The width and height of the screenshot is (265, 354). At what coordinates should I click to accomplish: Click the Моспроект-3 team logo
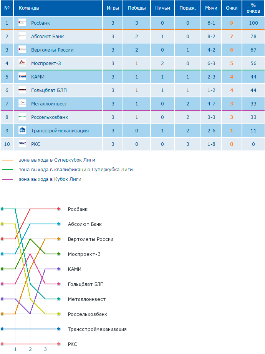pyautogui.click(x=22, y=63)
